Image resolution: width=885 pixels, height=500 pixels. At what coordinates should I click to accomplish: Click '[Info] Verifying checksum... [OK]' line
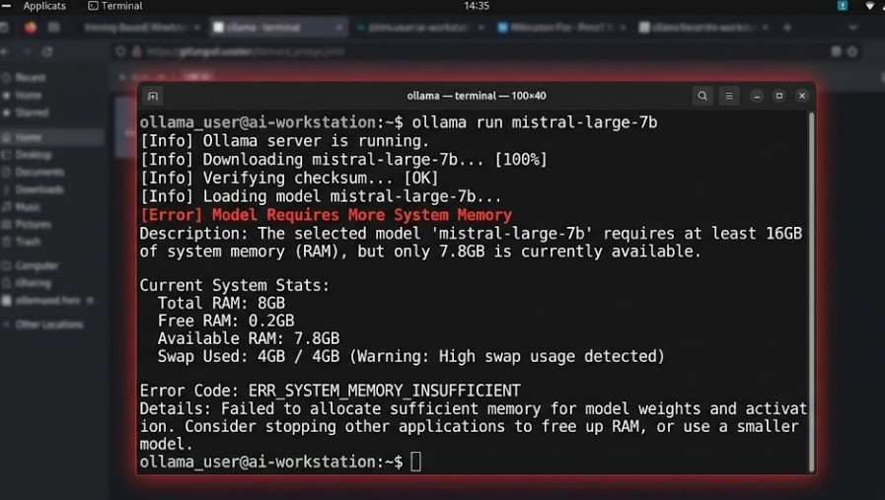coord(289,178)
